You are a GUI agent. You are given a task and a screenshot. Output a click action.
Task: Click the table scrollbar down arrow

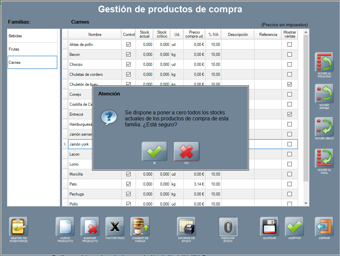(306, 203)
